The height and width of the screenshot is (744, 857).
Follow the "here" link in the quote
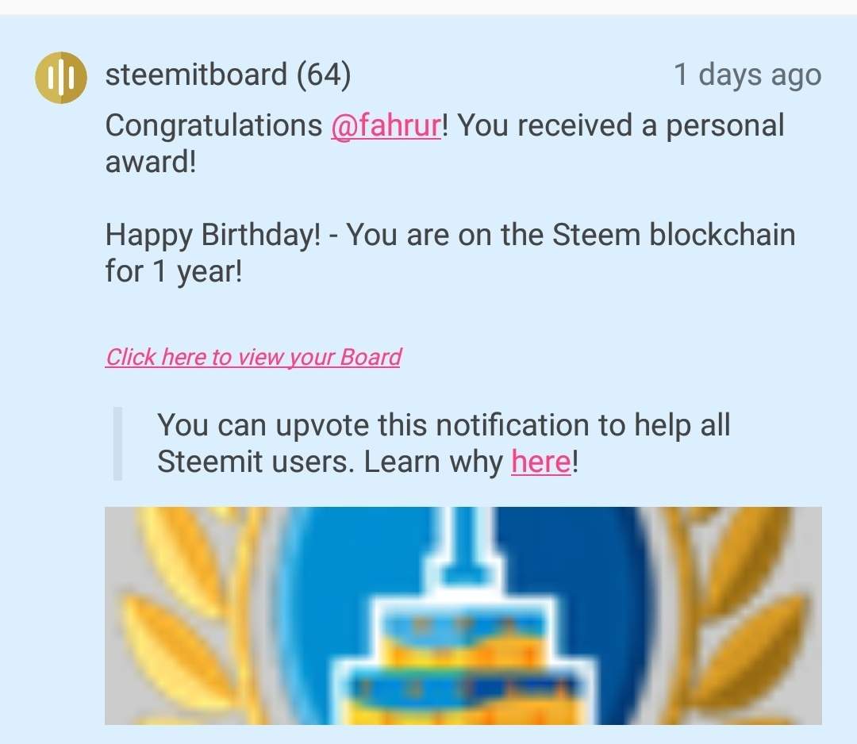(540, 462)
